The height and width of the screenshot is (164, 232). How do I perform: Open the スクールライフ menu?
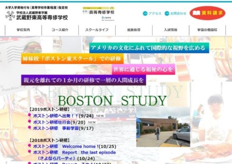[x=97, y=30]
